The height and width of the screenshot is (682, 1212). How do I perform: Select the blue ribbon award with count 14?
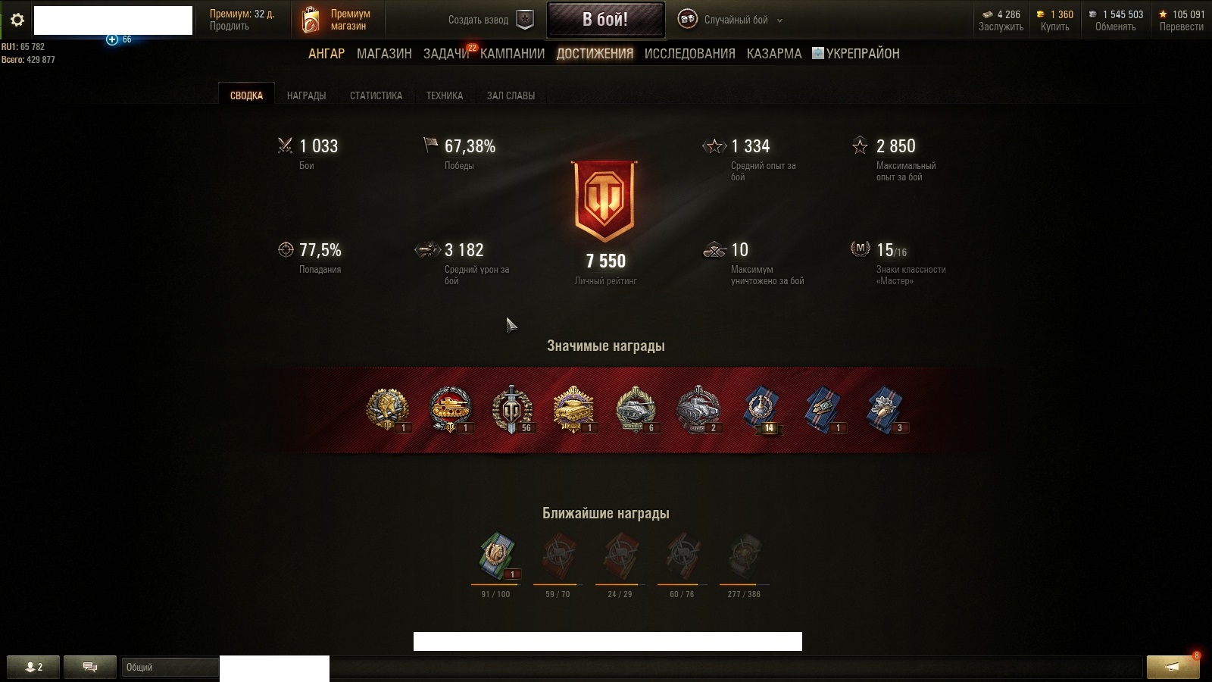click(x=761, y=410)
